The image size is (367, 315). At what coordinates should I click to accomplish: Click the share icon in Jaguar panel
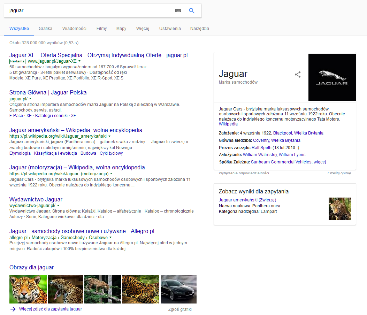point(298,75)
